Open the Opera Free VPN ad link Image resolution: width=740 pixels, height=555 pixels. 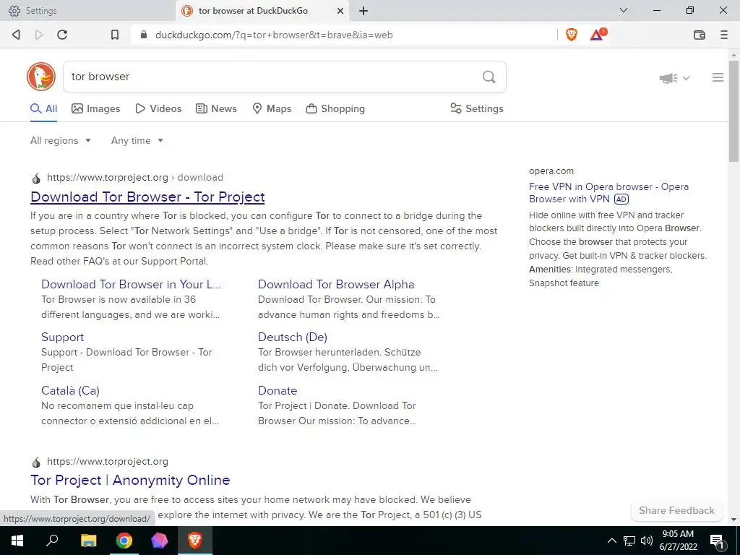608,192
